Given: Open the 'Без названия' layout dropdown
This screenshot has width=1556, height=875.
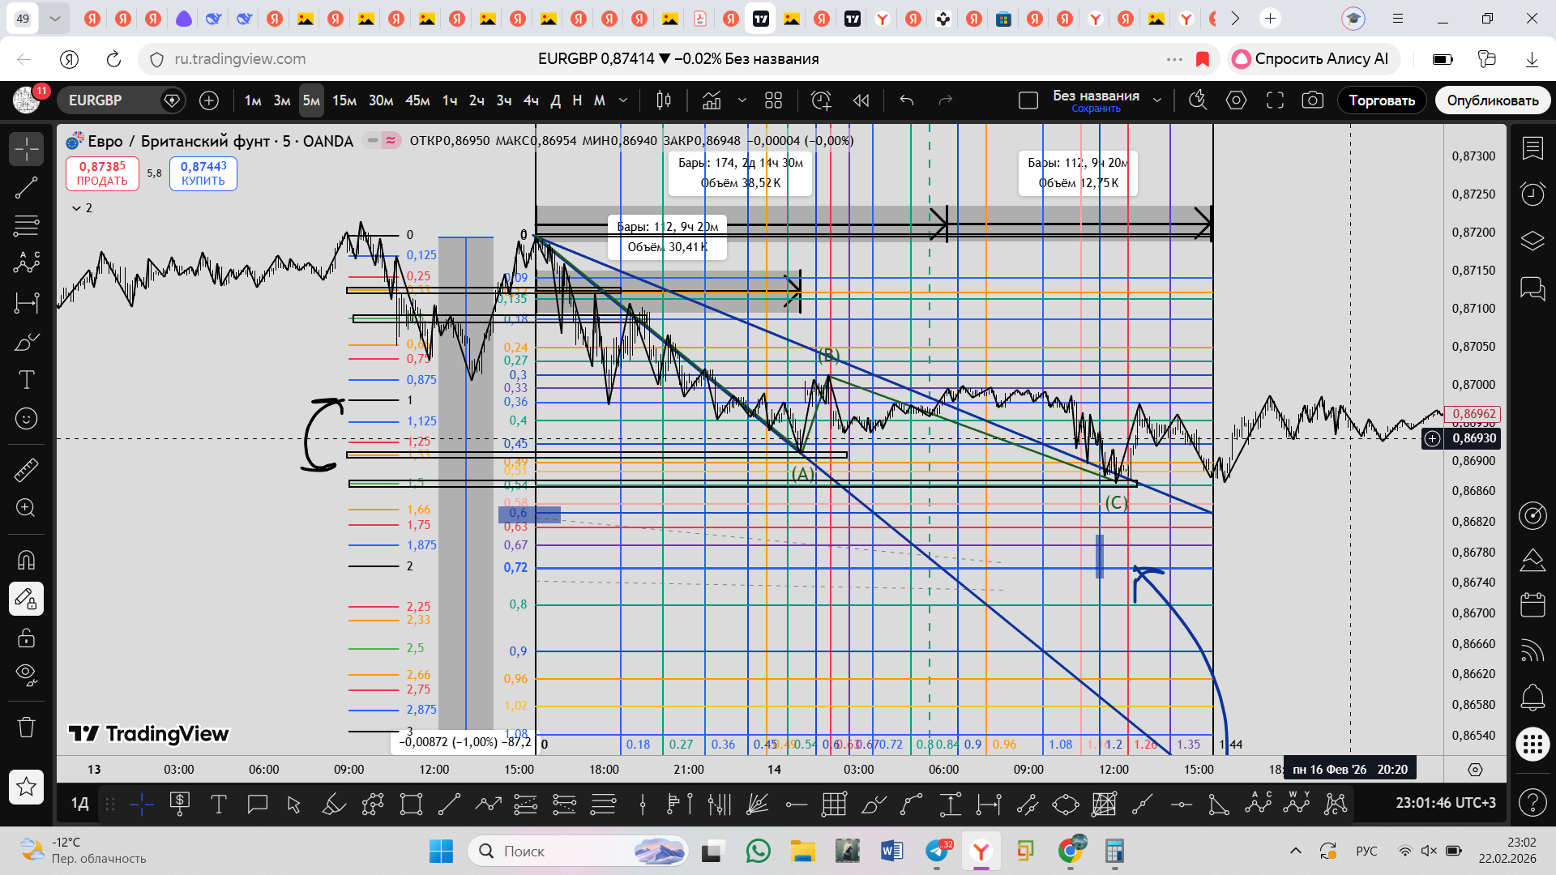Looking at the screenshot, I should click(1156, 100).
